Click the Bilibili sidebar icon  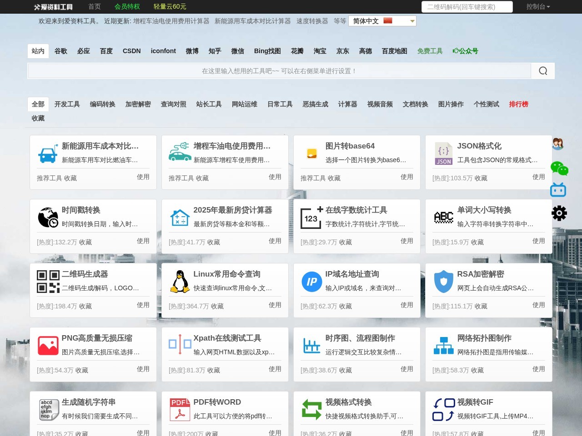point(558,190)
